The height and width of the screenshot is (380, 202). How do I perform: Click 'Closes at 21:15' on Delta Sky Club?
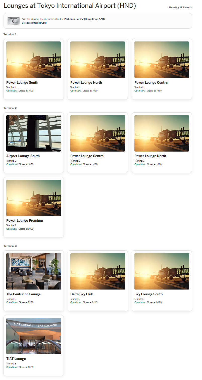(90, 302)
